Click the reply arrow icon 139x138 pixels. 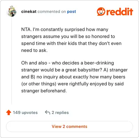tap(48, 113)
